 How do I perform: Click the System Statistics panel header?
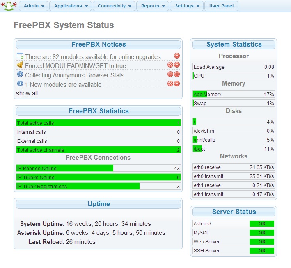234,44
